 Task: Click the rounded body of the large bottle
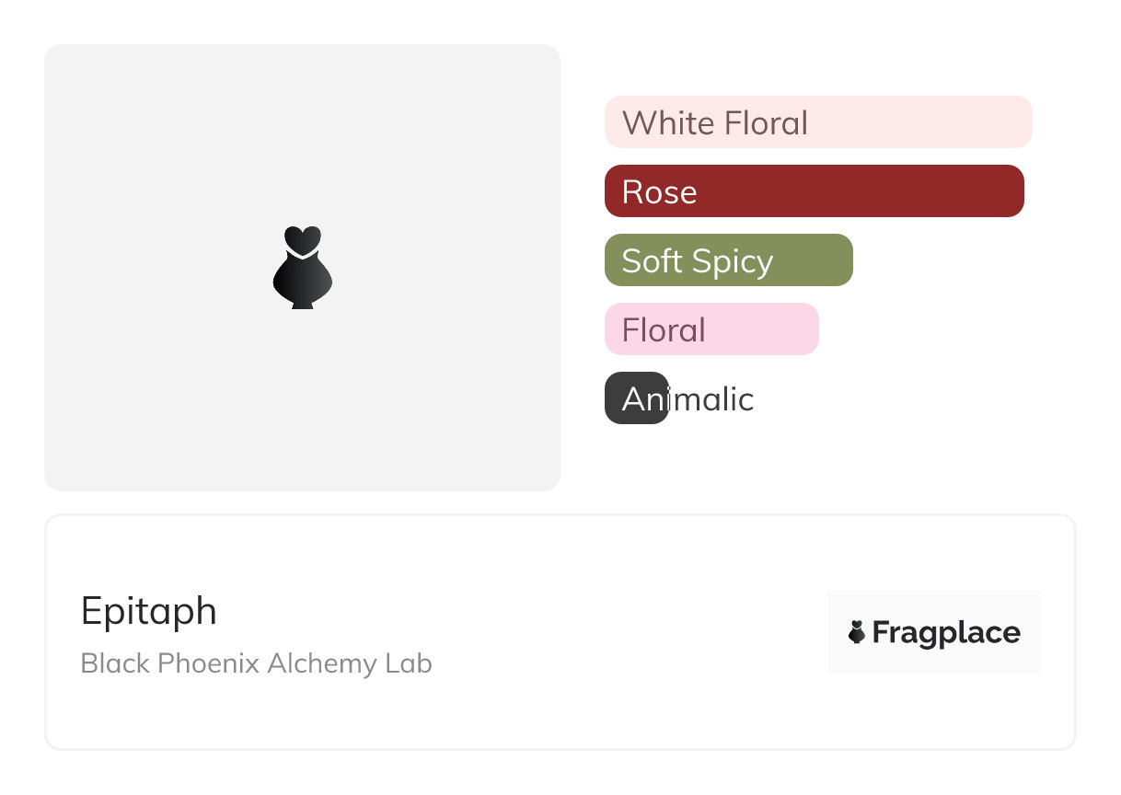pos(302,279)
